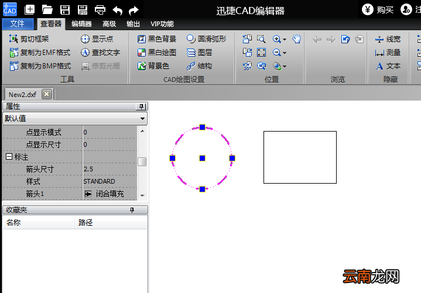Click the magnifier with refresh arrow icon
Image resolution: width=421 pixels, height=293 pixels.
[261, 66]
